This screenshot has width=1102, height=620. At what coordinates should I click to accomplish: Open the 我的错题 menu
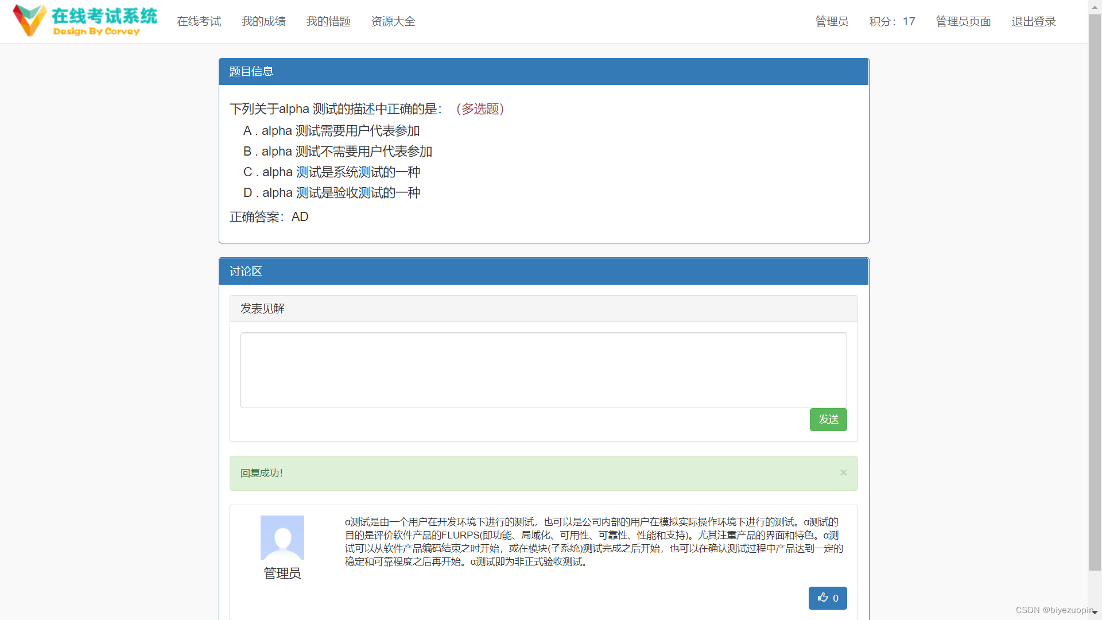(x=328, y=21)
